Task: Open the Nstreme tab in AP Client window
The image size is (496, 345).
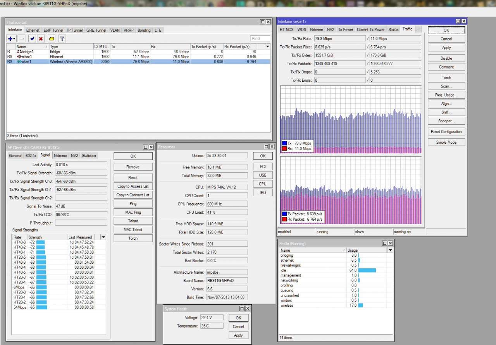Action: (x=60, y=156)
